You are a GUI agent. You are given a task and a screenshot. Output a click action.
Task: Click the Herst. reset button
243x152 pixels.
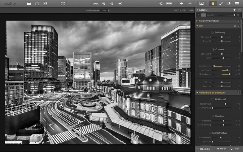point(235,149)
